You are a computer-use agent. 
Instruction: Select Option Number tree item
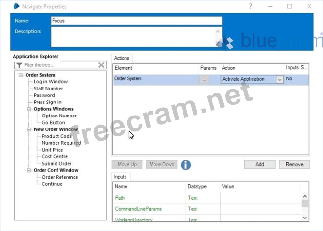click(x=59, y=116)
